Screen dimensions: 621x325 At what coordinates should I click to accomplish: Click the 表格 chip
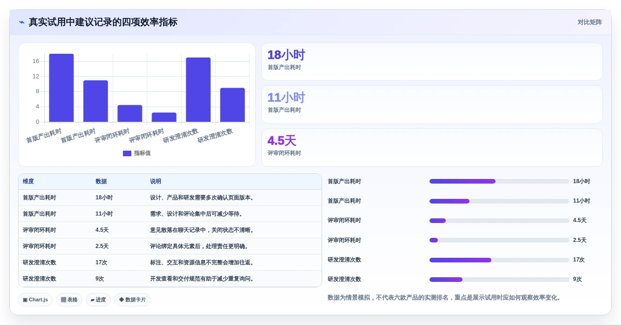pyautogui.click(x=69, y=300)
